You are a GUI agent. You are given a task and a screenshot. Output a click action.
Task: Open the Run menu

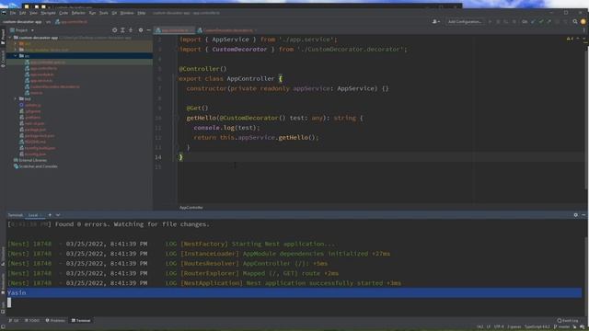(x=92, y=13)
